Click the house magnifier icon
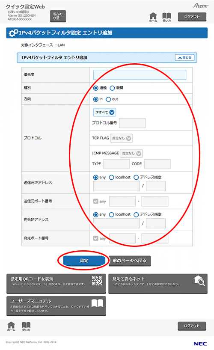The image size is (214, 350). [199, 281]
